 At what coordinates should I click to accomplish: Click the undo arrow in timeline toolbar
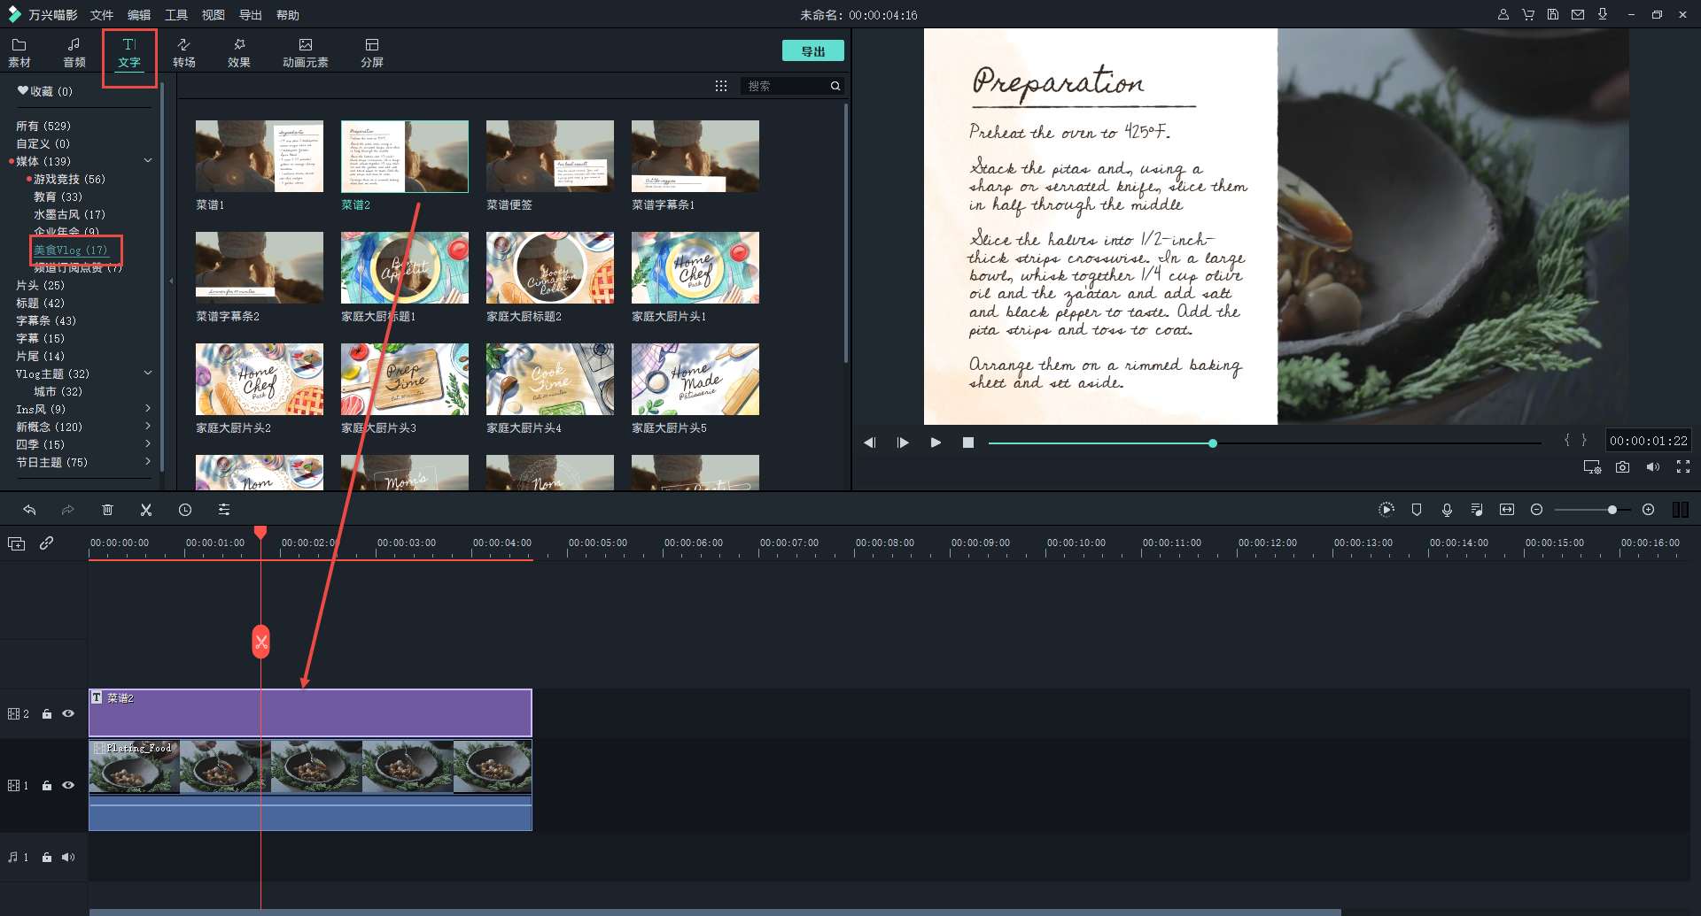pos(29,510)
